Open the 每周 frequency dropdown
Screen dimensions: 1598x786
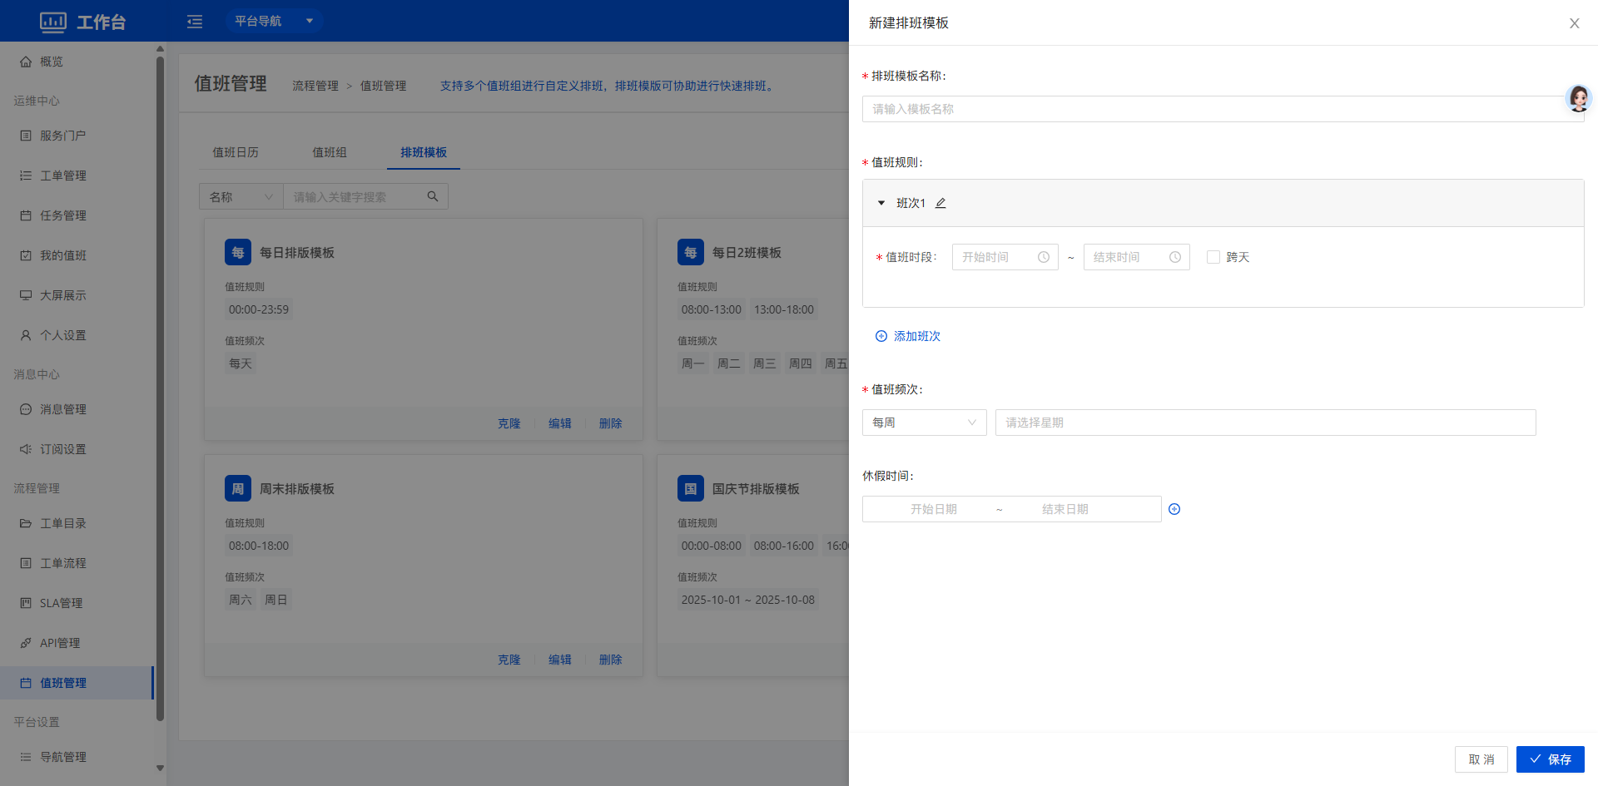[924, 423]
